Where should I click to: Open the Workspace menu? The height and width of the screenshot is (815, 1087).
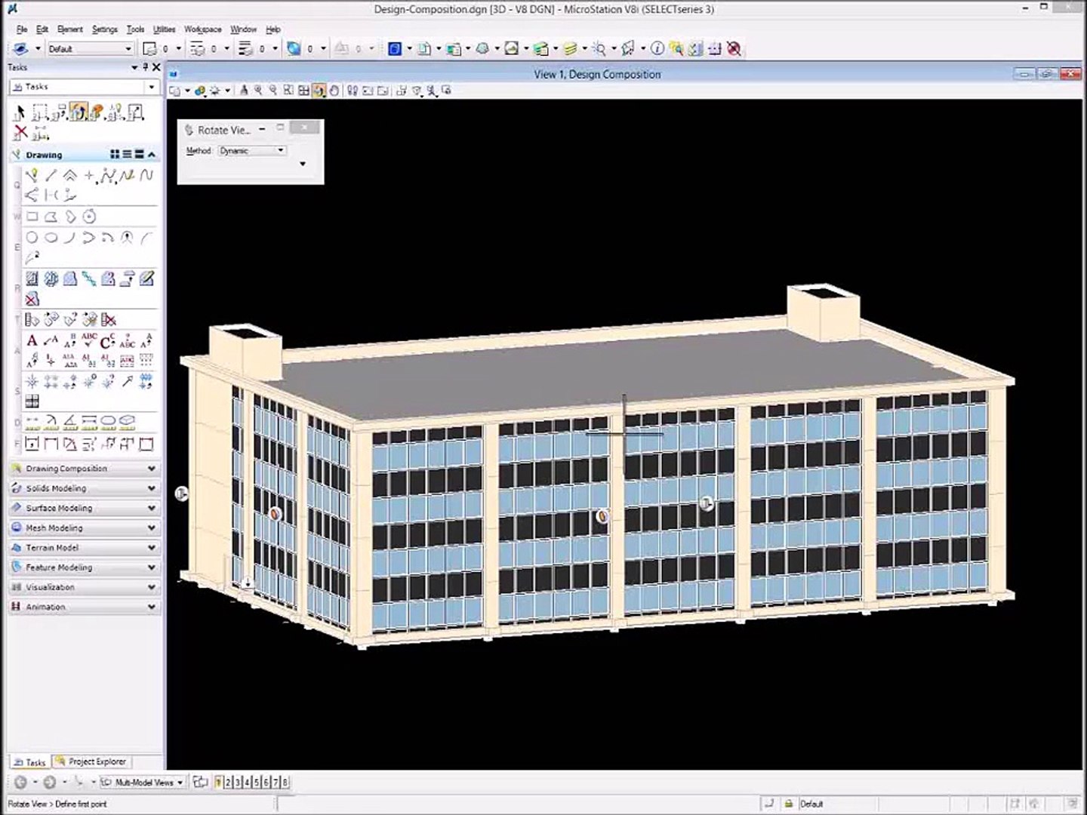click(203, 29)
